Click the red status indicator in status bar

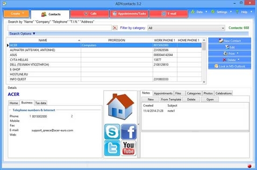coord(250,166)
